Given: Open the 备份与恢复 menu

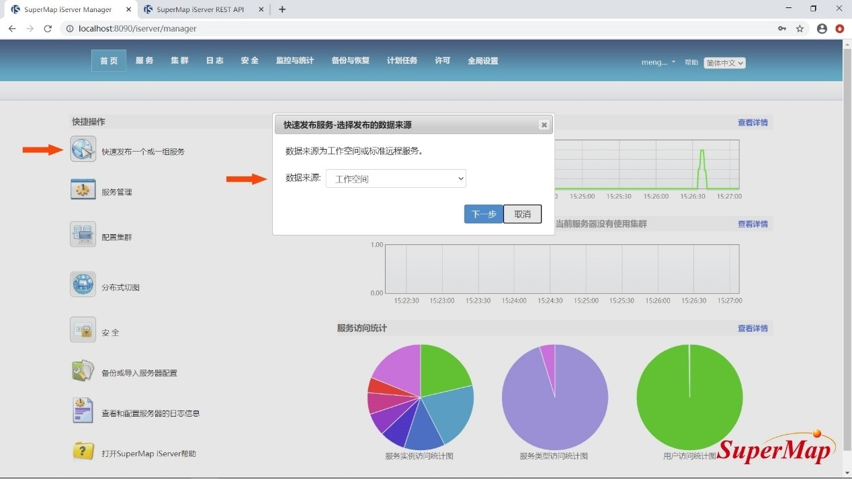Looking at the screenshot, I should tap(350, 60).
